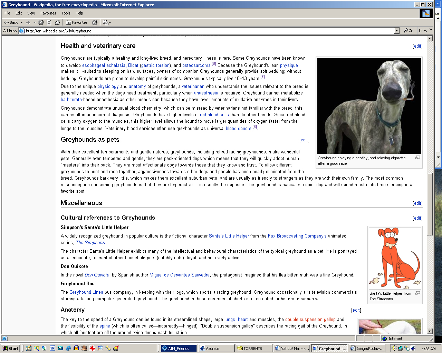
Task: Open the Start menu button
Action: click(x=10, y=348)
